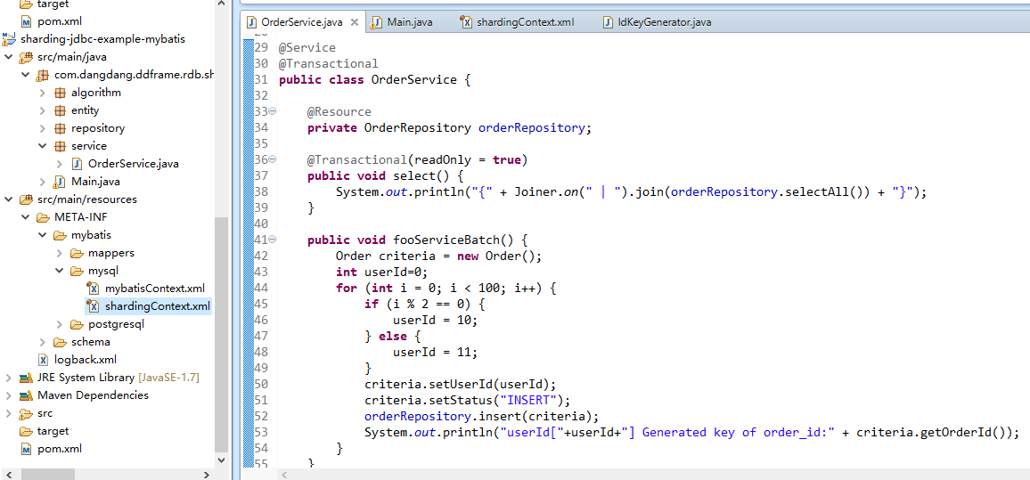This screenshot has height=480, width=1030.
Task: Click the entity package icon
Action: [x=60, y=110]
